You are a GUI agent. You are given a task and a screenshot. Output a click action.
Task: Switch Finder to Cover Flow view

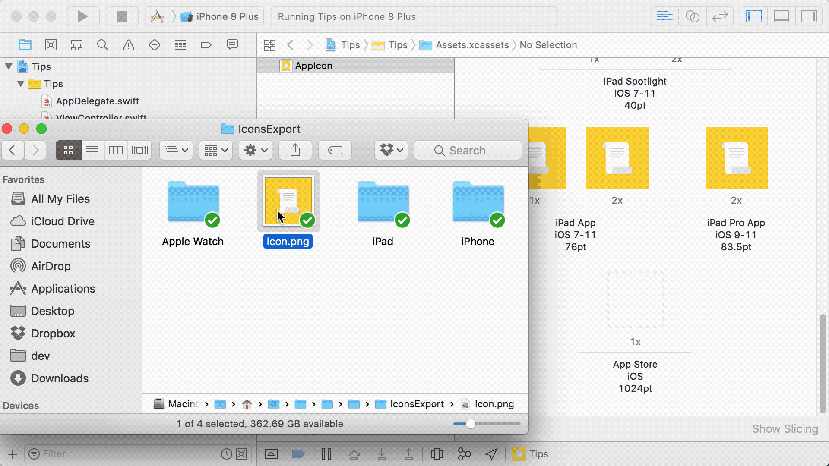pyautogui.click(x=139, y=150)
